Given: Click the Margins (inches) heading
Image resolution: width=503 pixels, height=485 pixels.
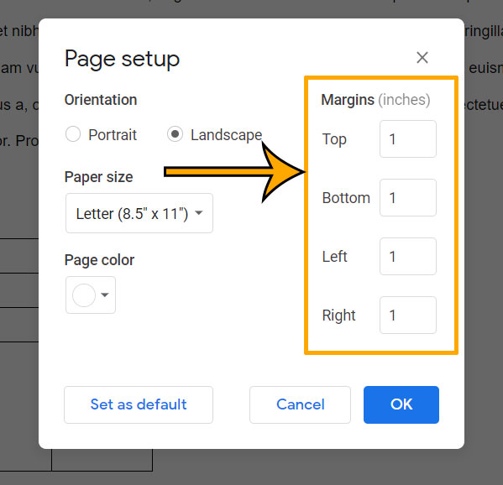Looking at the screenshot, I should tap(375, 100).
